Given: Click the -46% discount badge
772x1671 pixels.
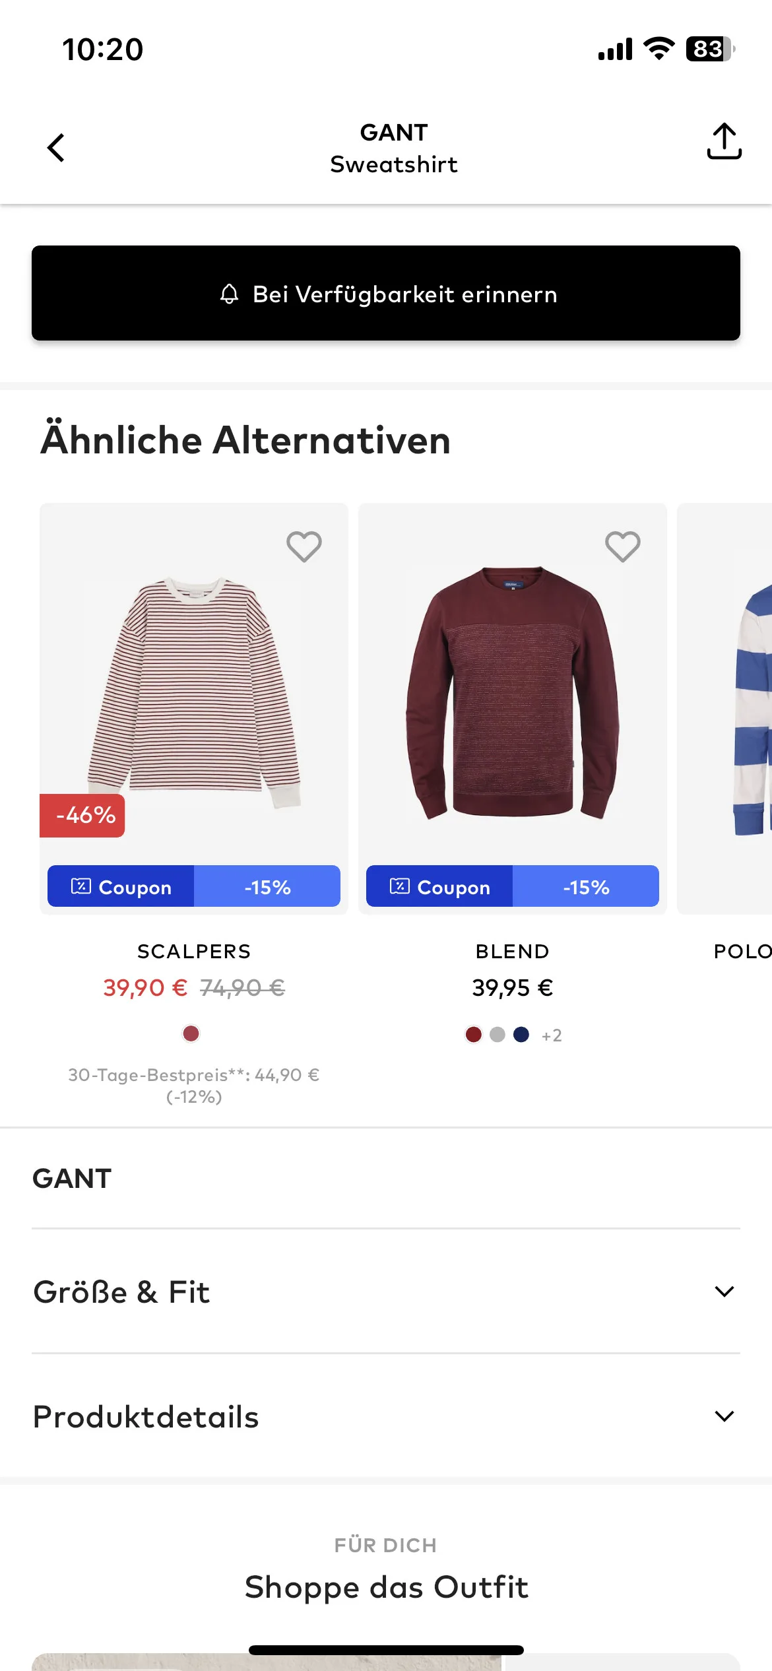Looking at the screenshot, I should coord(82,816).
